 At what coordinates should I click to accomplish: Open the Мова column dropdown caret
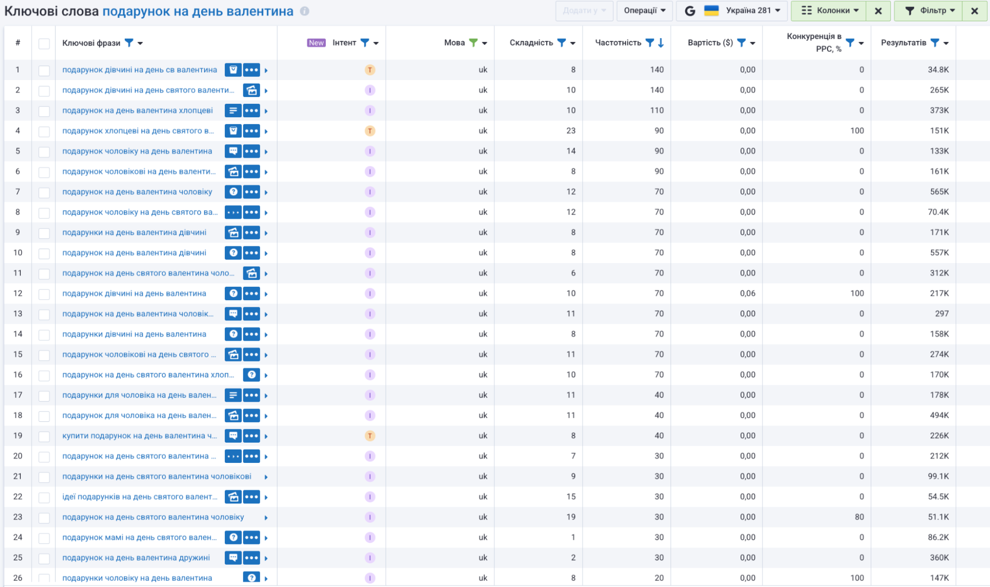[484, 44]
